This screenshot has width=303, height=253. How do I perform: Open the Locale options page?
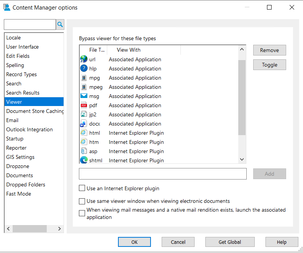[34, 38]
